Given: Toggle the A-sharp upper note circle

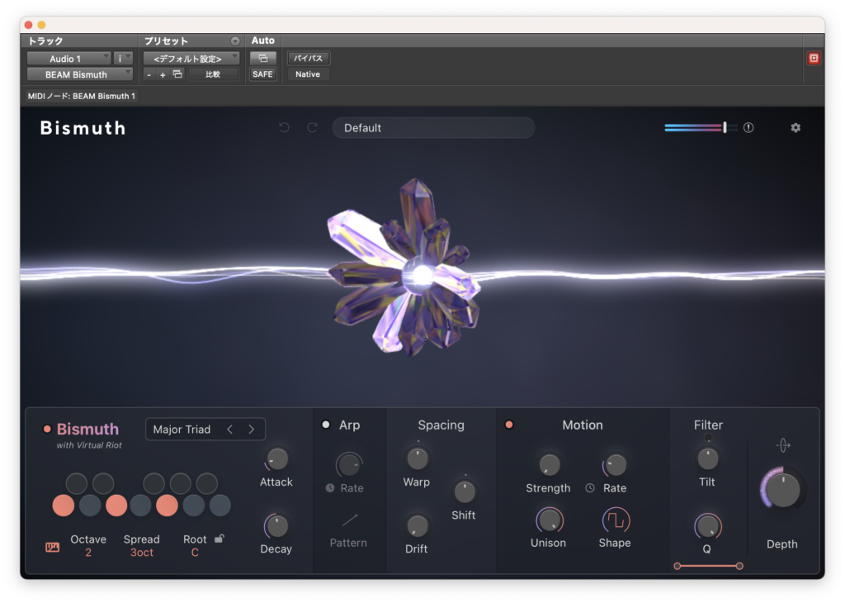Looking at the screenshot, I should (207, 483).
